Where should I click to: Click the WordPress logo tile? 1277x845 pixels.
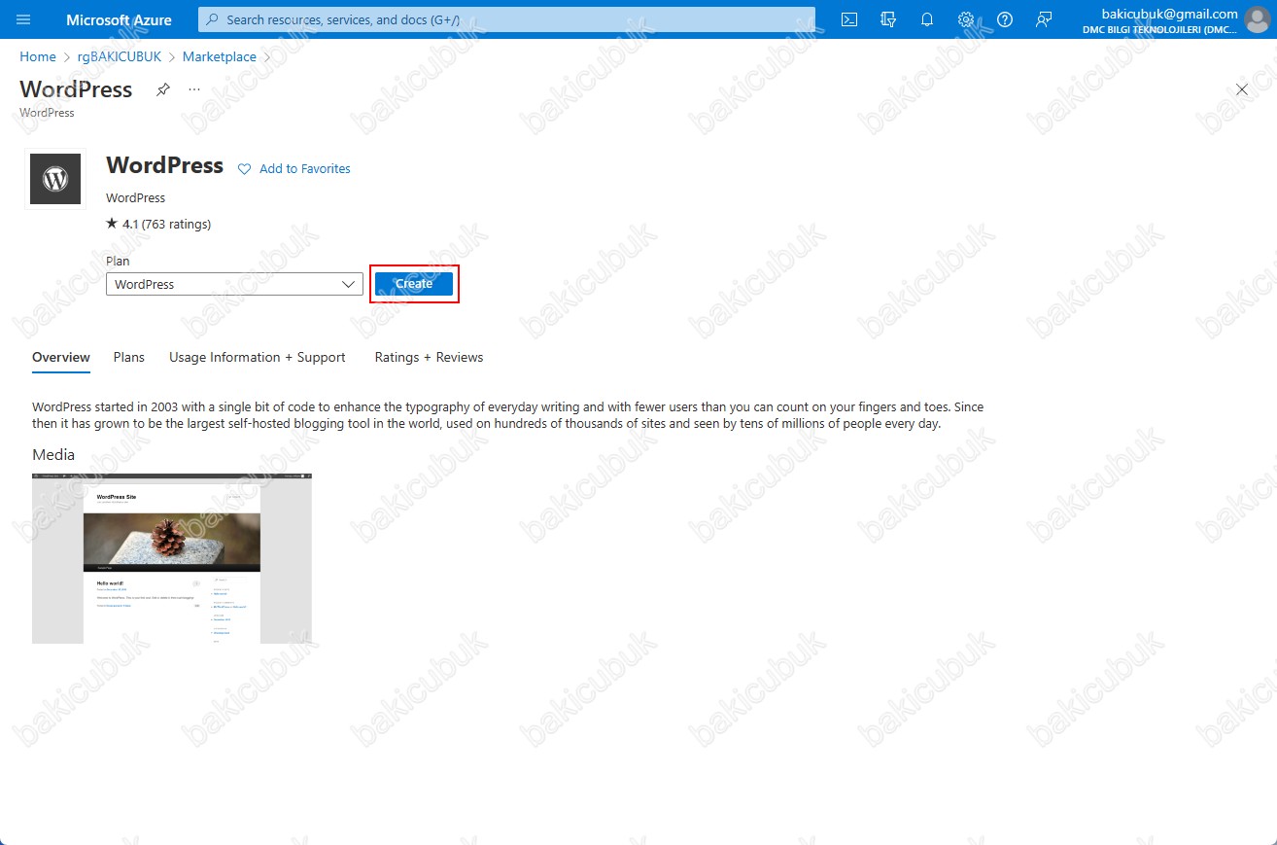tap(55, 179)
